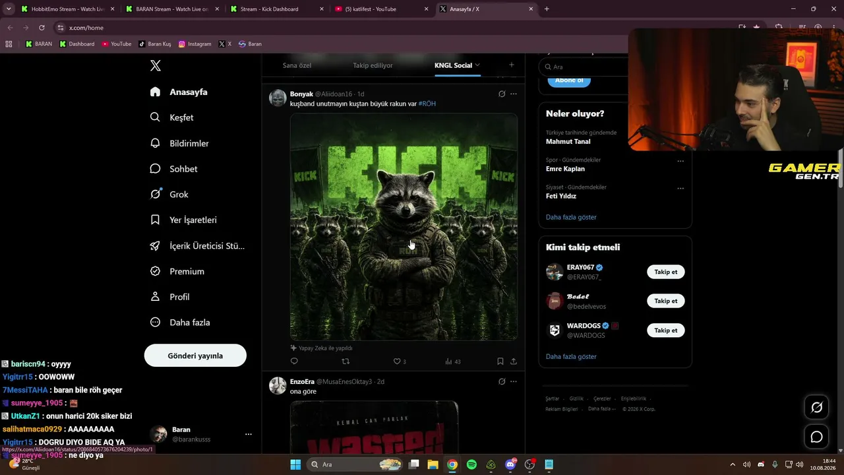844x475 pixels.
Task: Click the X search Ara field
Action: click(x=583, y=67)
